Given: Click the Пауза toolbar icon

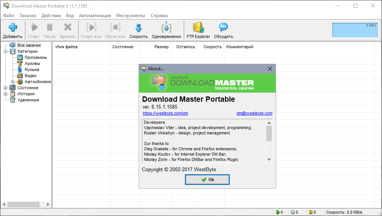Looking at the screenshot, I should pos(49,27).
